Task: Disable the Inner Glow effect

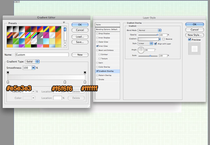Action: (97, 46)
